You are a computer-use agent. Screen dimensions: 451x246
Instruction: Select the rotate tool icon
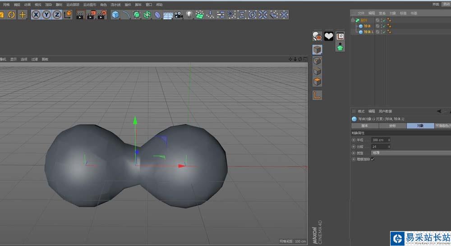pyautogui.click(x=12, y=14)
